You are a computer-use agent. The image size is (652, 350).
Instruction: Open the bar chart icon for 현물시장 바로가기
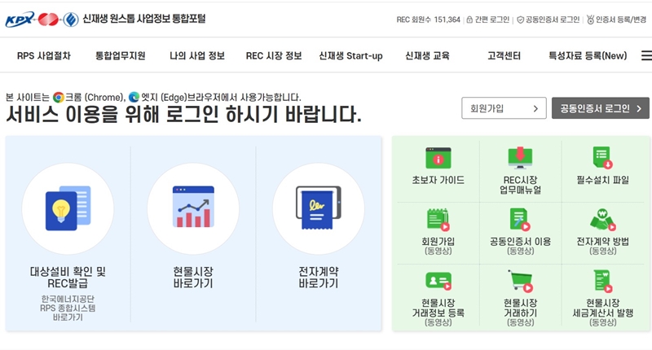tap(193, 207)
